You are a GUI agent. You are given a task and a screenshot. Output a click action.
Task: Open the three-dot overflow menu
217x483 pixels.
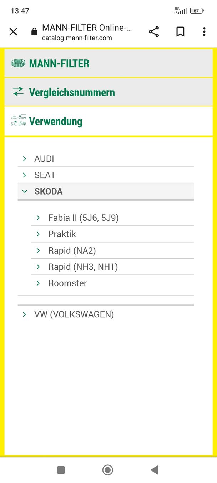click(x=204, y=32)
